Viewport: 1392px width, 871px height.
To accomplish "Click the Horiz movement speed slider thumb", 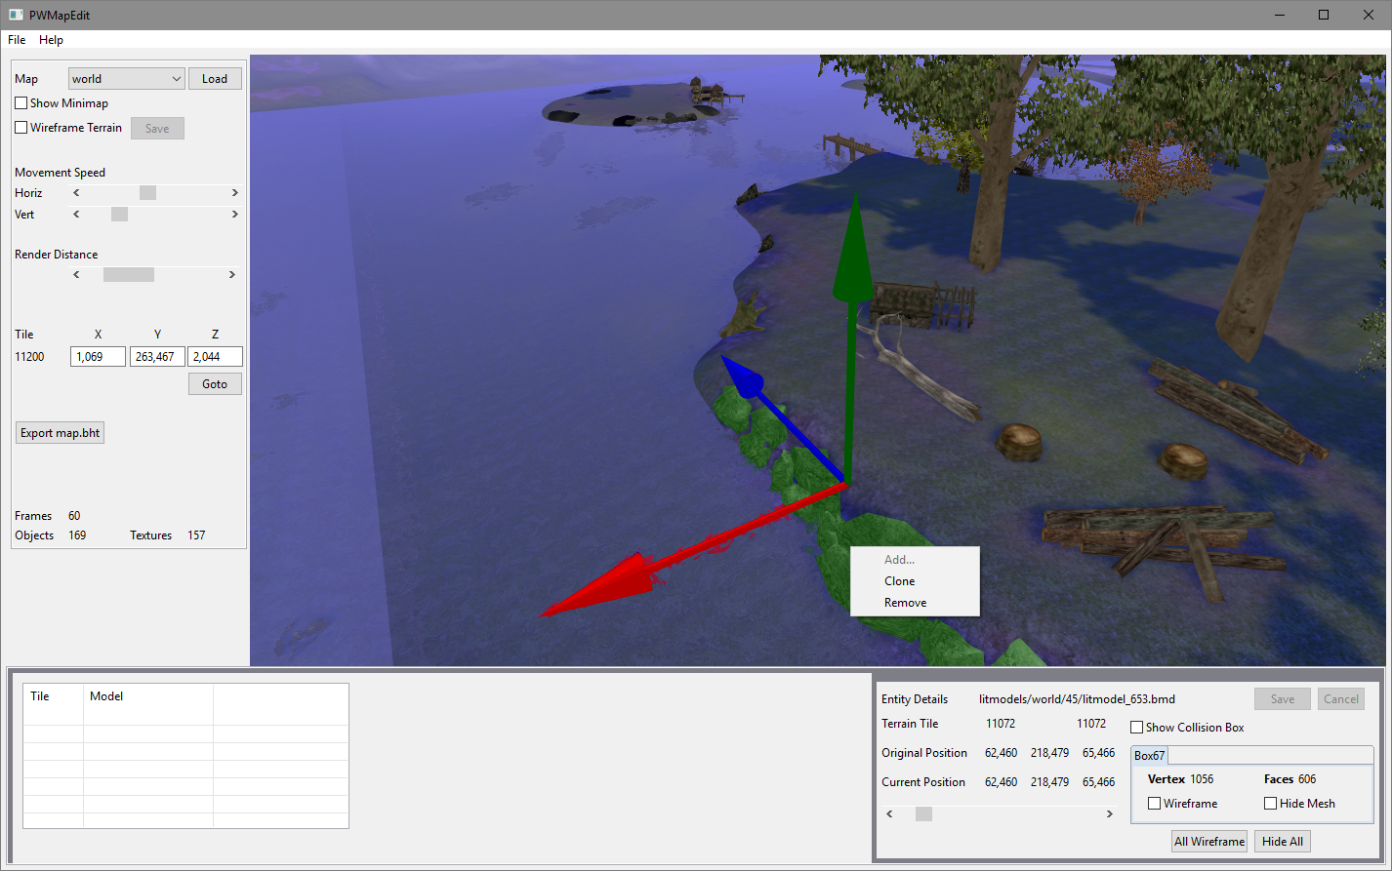I will click(x=147, y=193).
